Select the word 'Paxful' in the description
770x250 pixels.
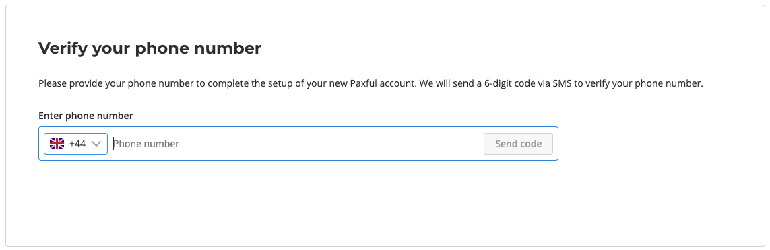[x=364, y=83]
